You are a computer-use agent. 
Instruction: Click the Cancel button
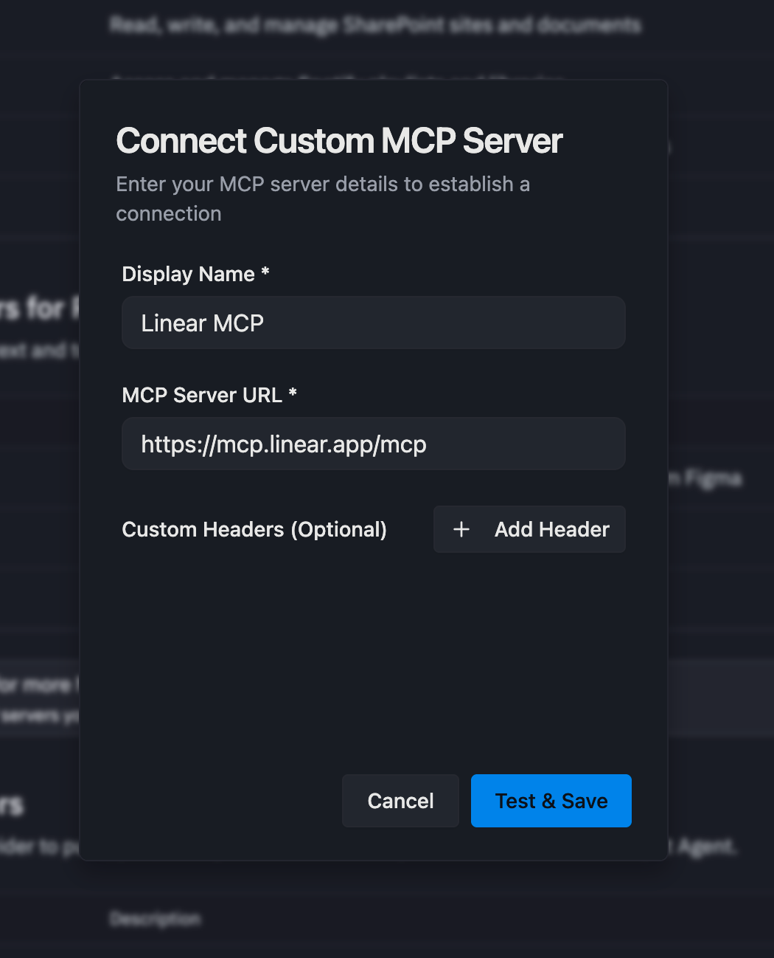pos(400,801)
